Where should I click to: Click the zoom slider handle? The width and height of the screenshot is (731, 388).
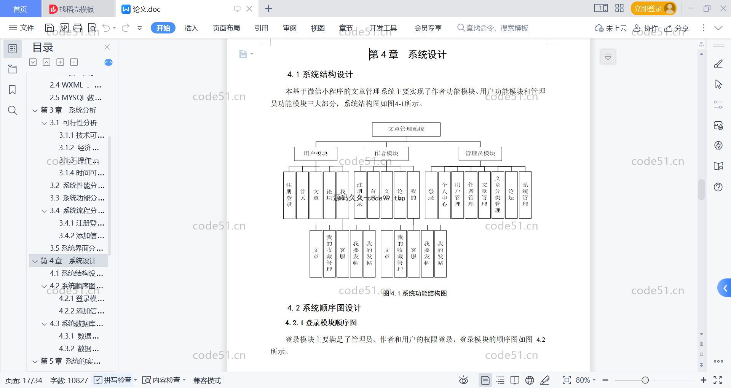click(645, 380)
